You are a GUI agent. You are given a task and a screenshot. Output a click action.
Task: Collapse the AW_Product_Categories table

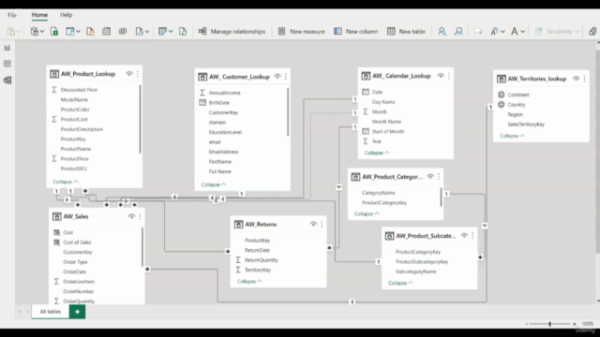pyautogui.click(x=367, y=214)
